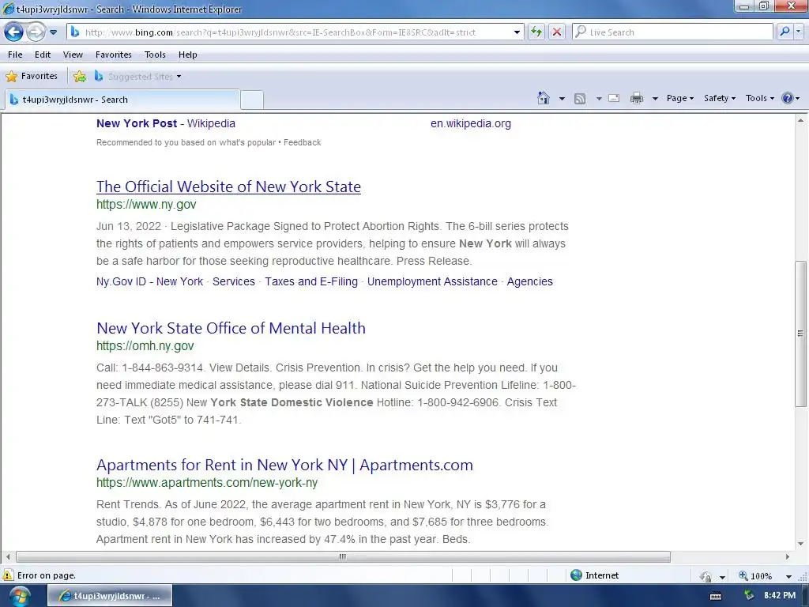Click the vertical scrollbar thumb
Viewport: 809px width, 607px height.
pos(800,334)
